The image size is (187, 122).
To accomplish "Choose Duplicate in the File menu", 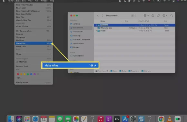I will coord(34,40).
